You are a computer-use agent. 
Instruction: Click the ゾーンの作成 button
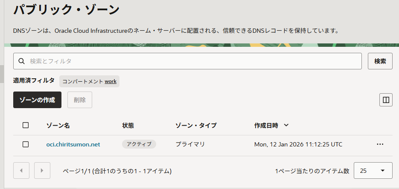(38, 100)
